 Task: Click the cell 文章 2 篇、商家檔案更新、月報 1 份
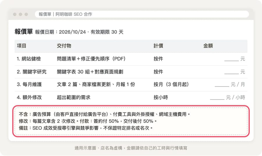[x=96, y=84]
